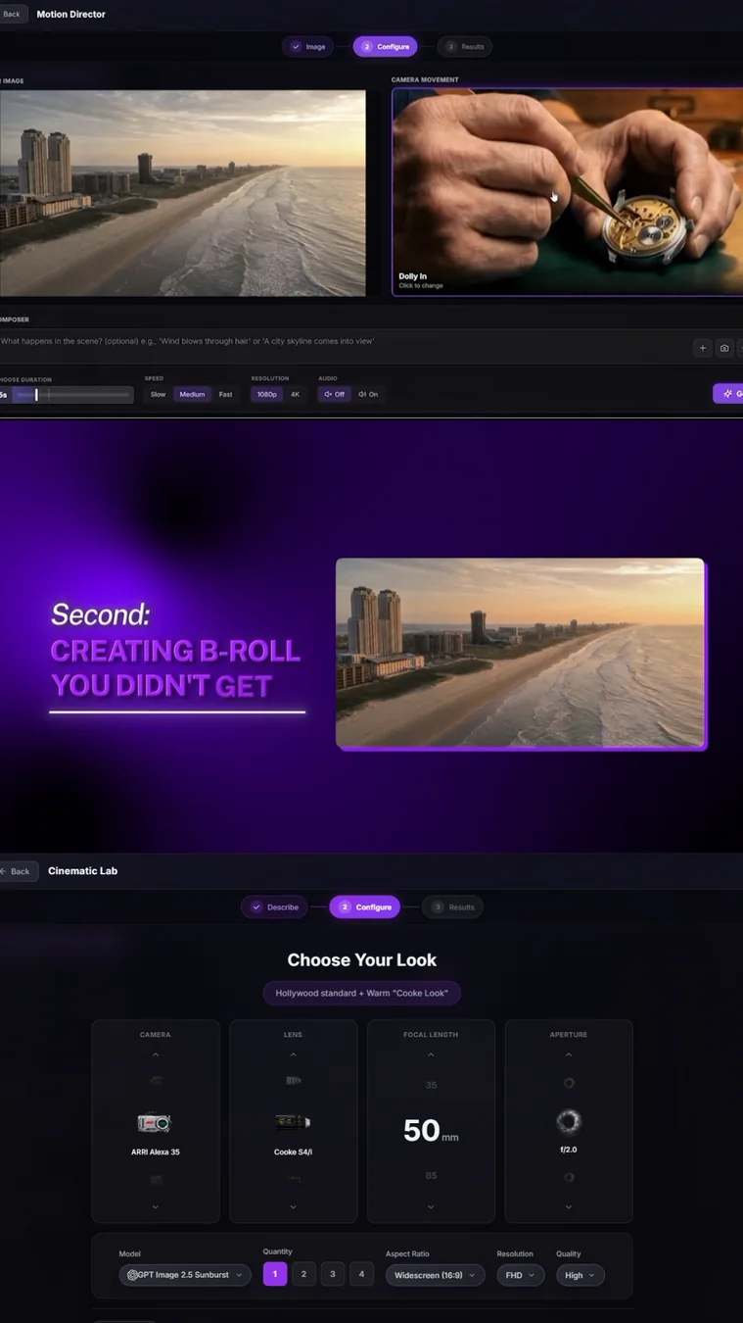Select the Cooke S4/i lens icon

click(x=293, y=1122)
